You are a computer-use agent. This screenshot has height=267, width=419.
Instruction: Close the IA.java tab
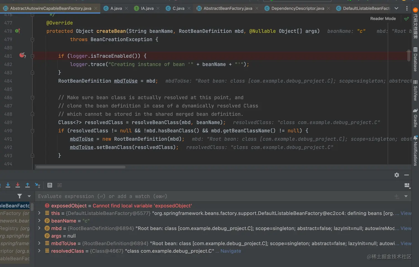158,8
